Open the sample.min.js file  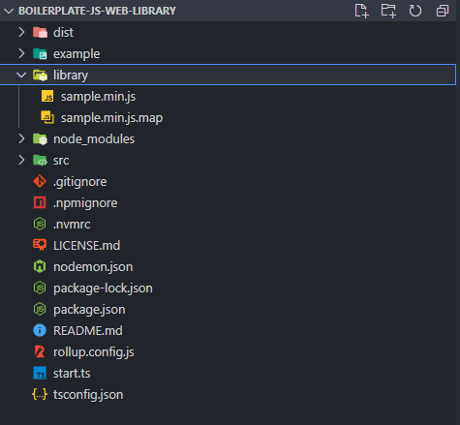(x=99, y=97)
